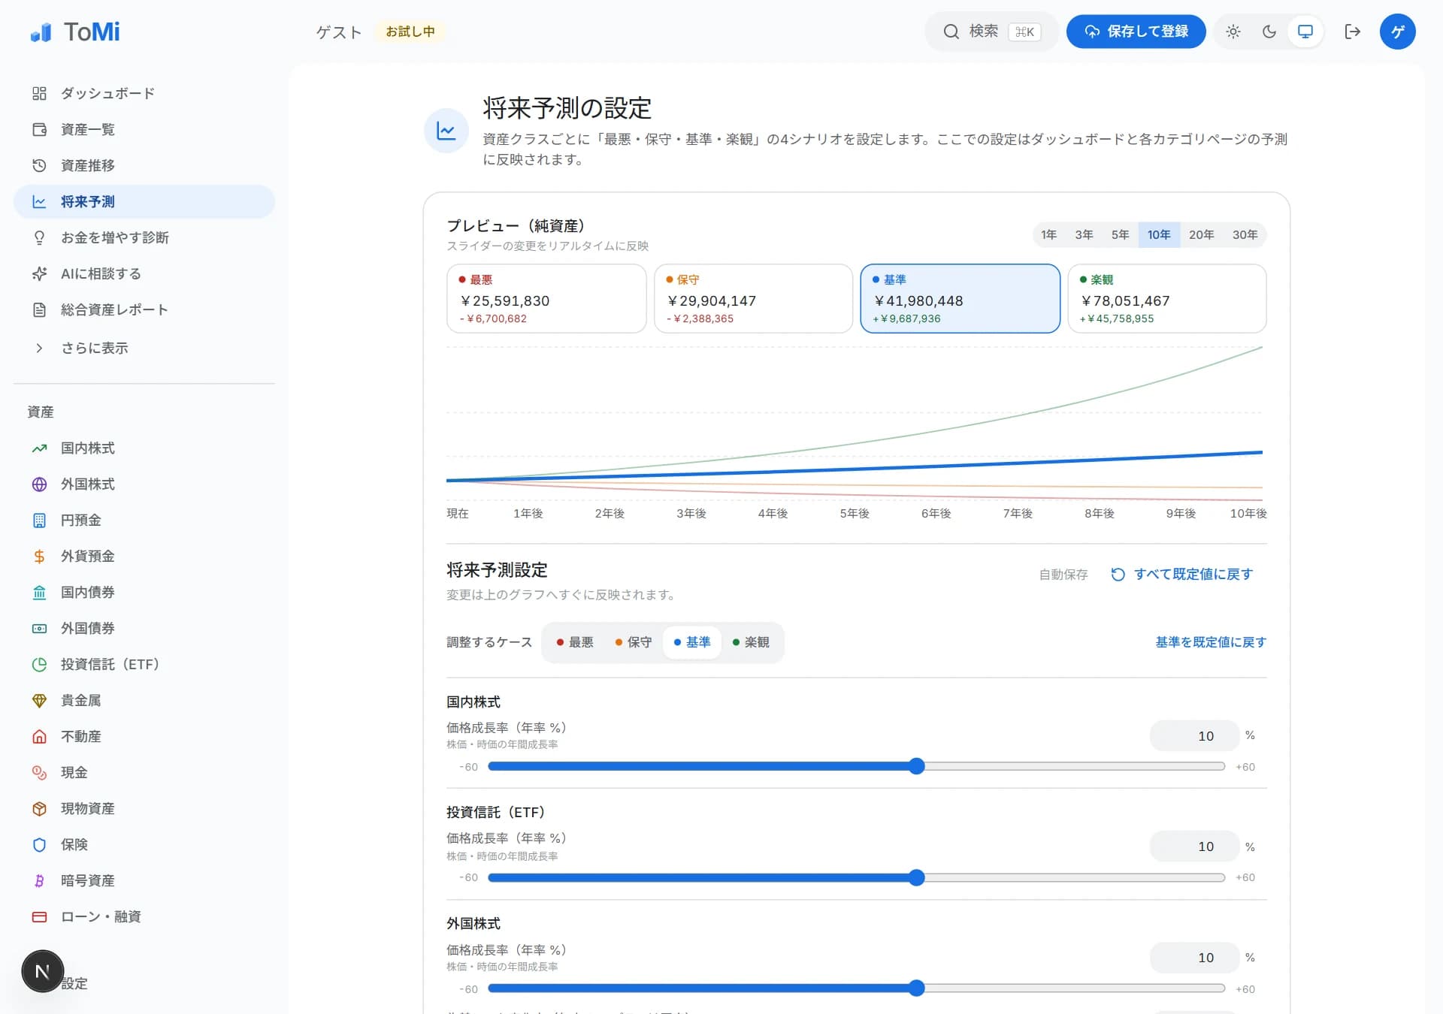
Task: Click the 国内株式 trending-up icon
Action: tap(39, 448)
